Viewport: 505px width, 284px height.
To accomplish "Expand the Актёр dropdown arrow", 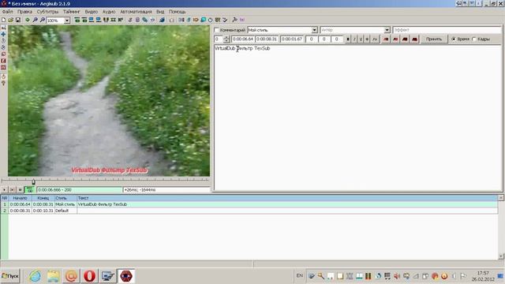I will click(387, 30).
